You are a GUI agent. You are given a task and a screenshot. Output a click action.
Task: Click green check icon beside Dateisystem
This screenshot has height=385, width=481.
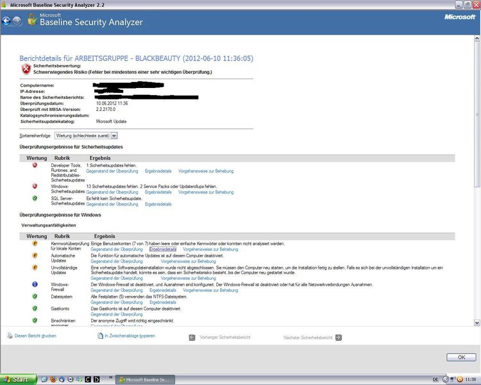(35, 296)
